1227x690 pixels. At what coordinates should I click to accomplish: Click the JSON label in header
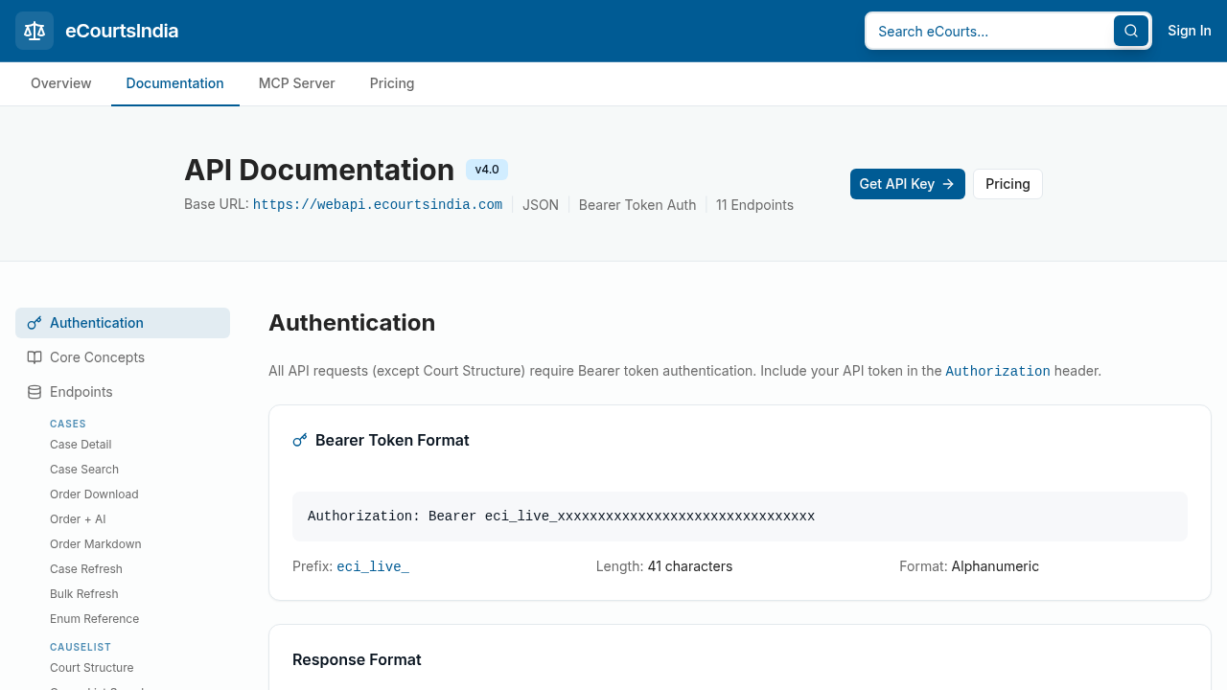541,205
